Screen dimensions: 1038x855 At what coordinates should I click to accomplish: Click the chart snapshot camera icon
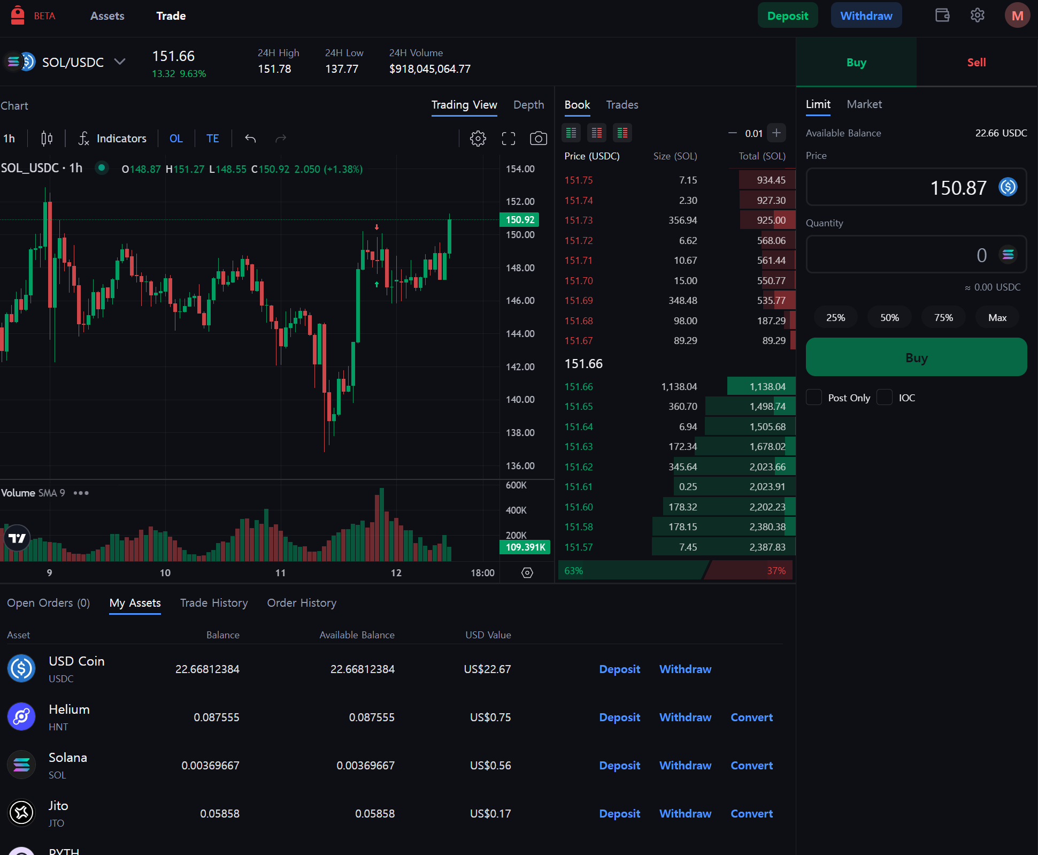pos(538,139)
